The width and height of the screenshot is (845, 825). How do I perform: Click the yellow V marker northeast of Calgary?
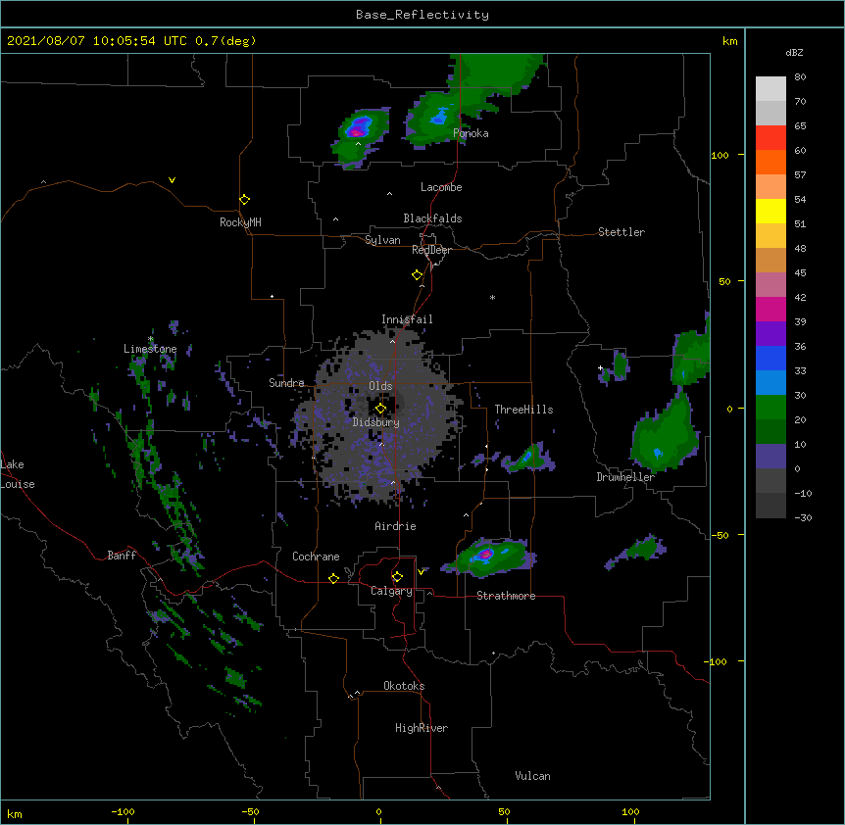[421, 571]
